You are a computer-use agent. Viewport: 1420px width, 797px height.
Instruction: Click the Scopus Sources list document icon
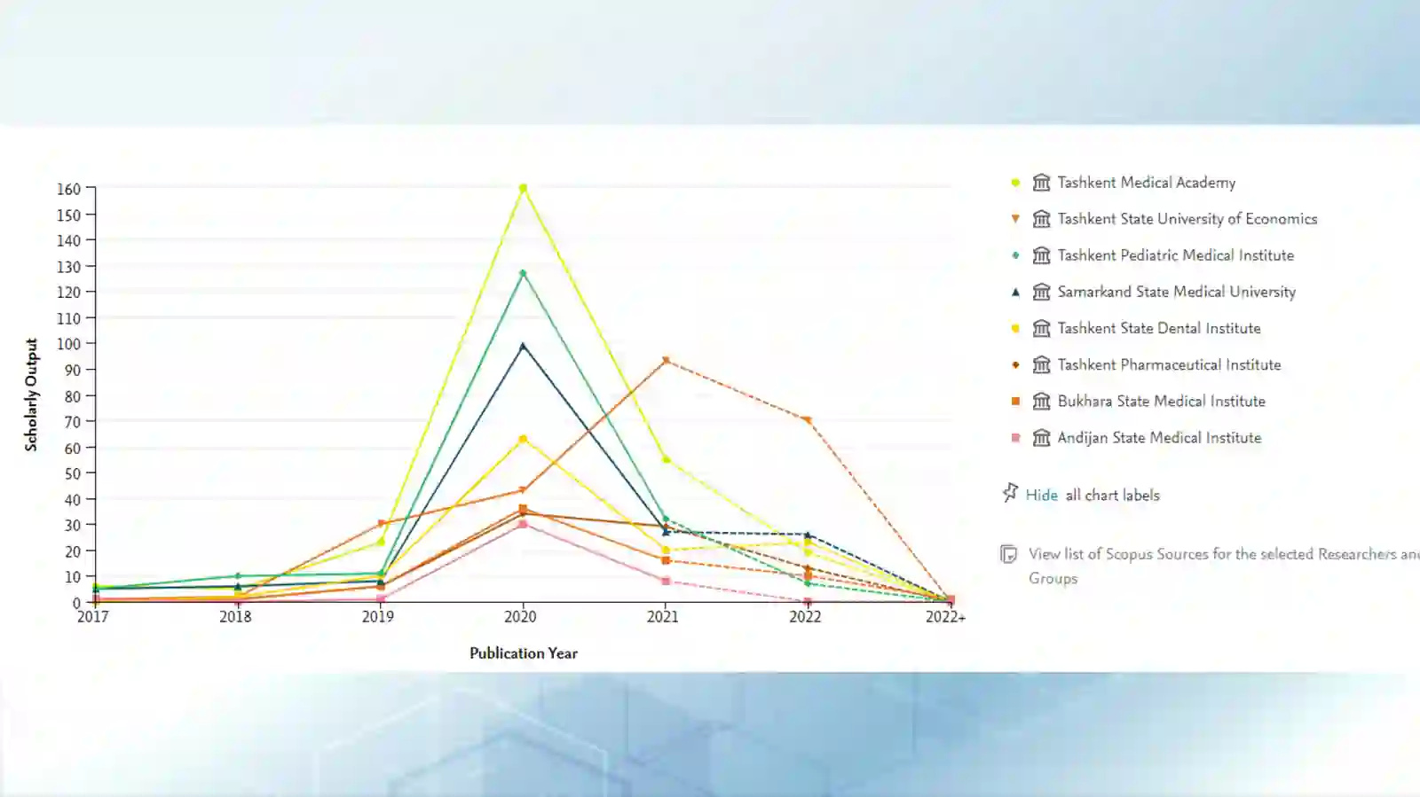(1008, 554)
